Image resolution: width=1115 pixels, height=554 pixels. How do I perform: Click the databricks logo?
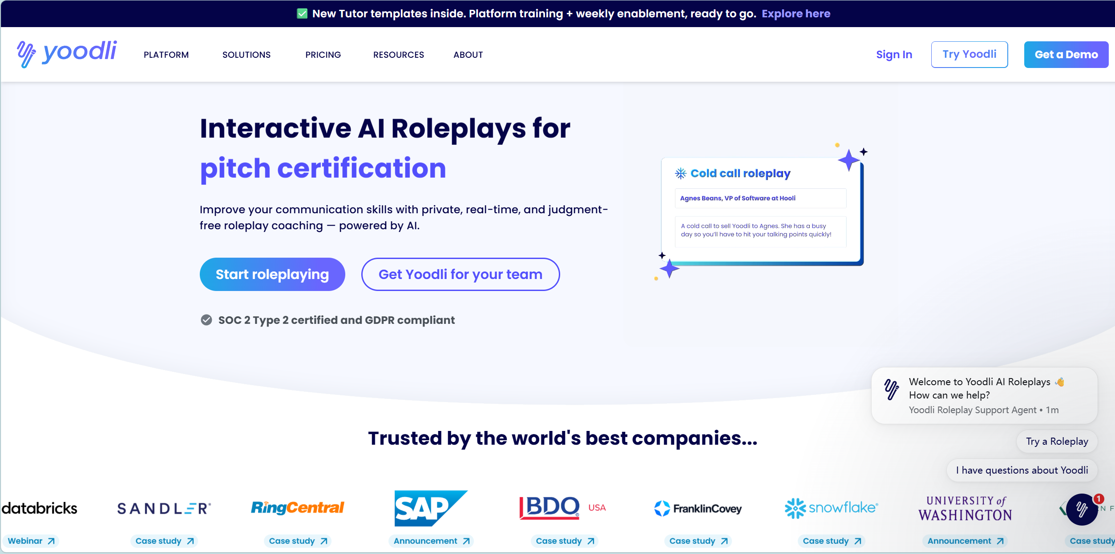tap(39, 508)
